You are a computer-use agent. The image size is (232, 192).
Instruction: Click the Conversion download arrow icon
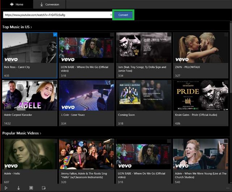click(42, 4)
